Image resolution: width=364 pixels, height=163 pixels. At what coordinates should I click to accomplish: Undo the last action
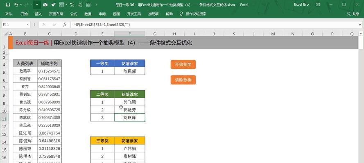pyautogui.click(x=16, y=4)
